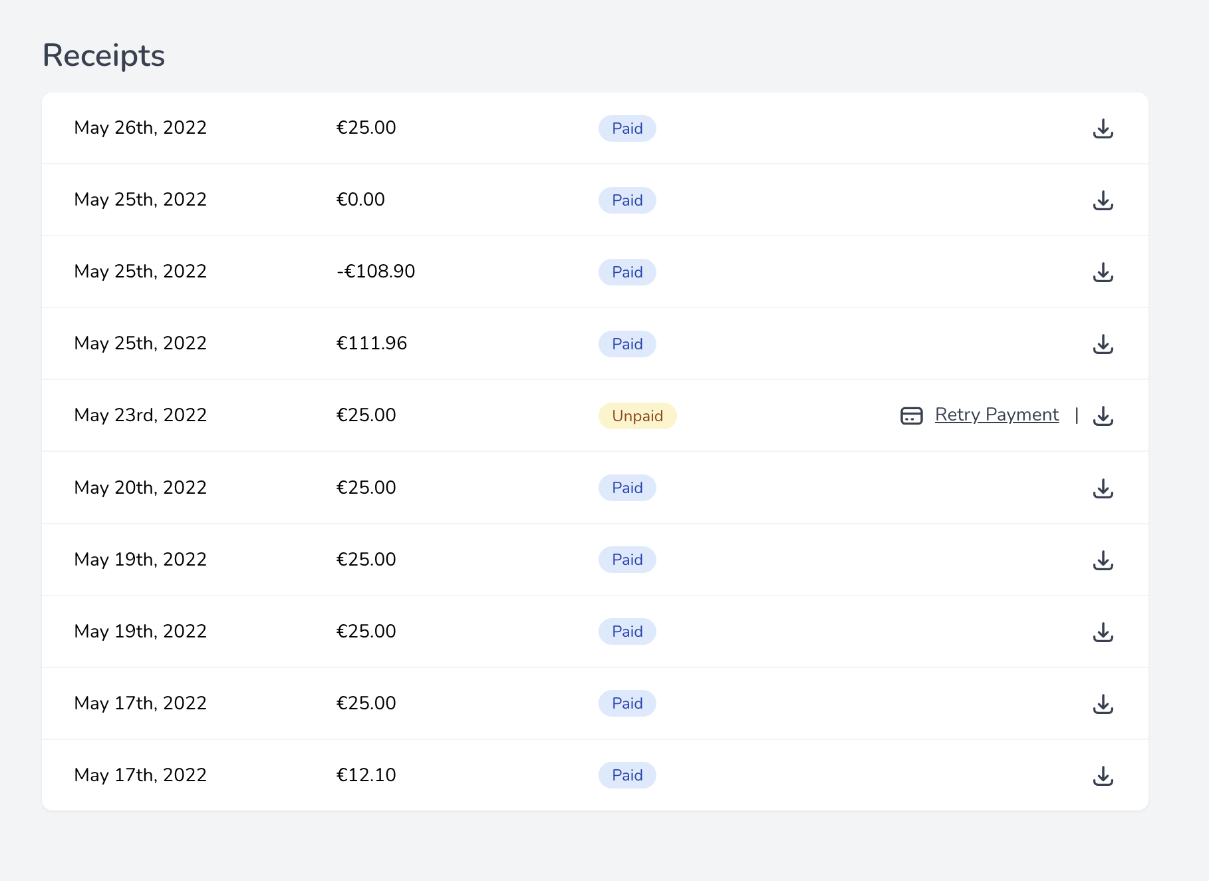The height and width of the screenshot is (881, 1209).
Task: Download the unpaid May 23rd receipt
Action: tap(1103, 416)
